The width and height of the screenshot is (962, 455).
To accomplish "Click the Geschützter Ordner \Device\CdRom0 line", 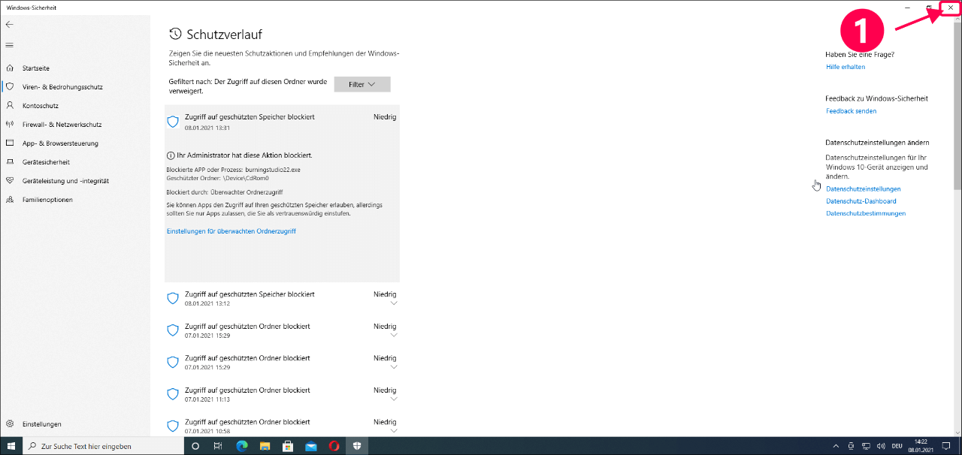I will [x=217, y=178].
